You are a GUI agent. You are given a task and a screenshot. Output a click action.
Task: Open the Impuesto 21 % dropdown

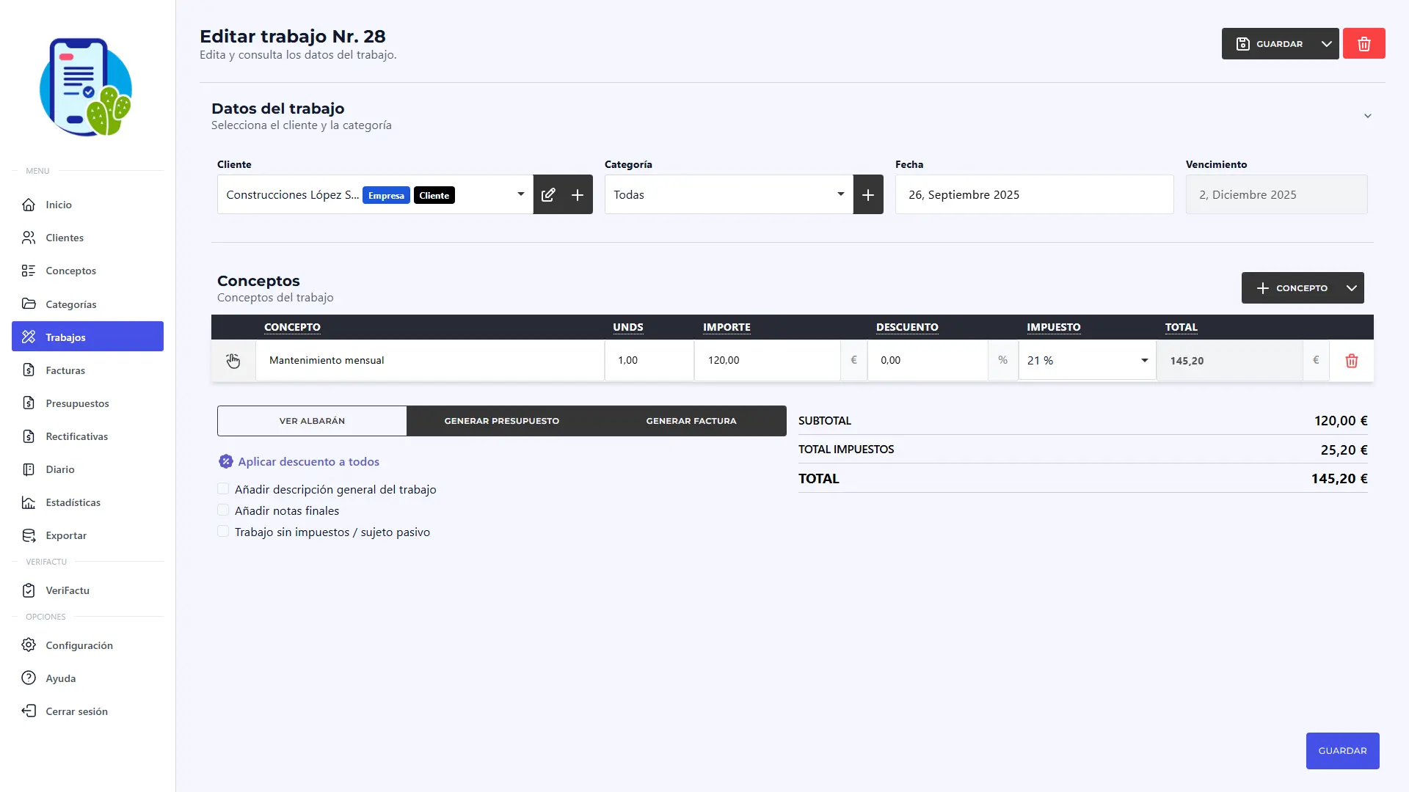pos(1087,361)
